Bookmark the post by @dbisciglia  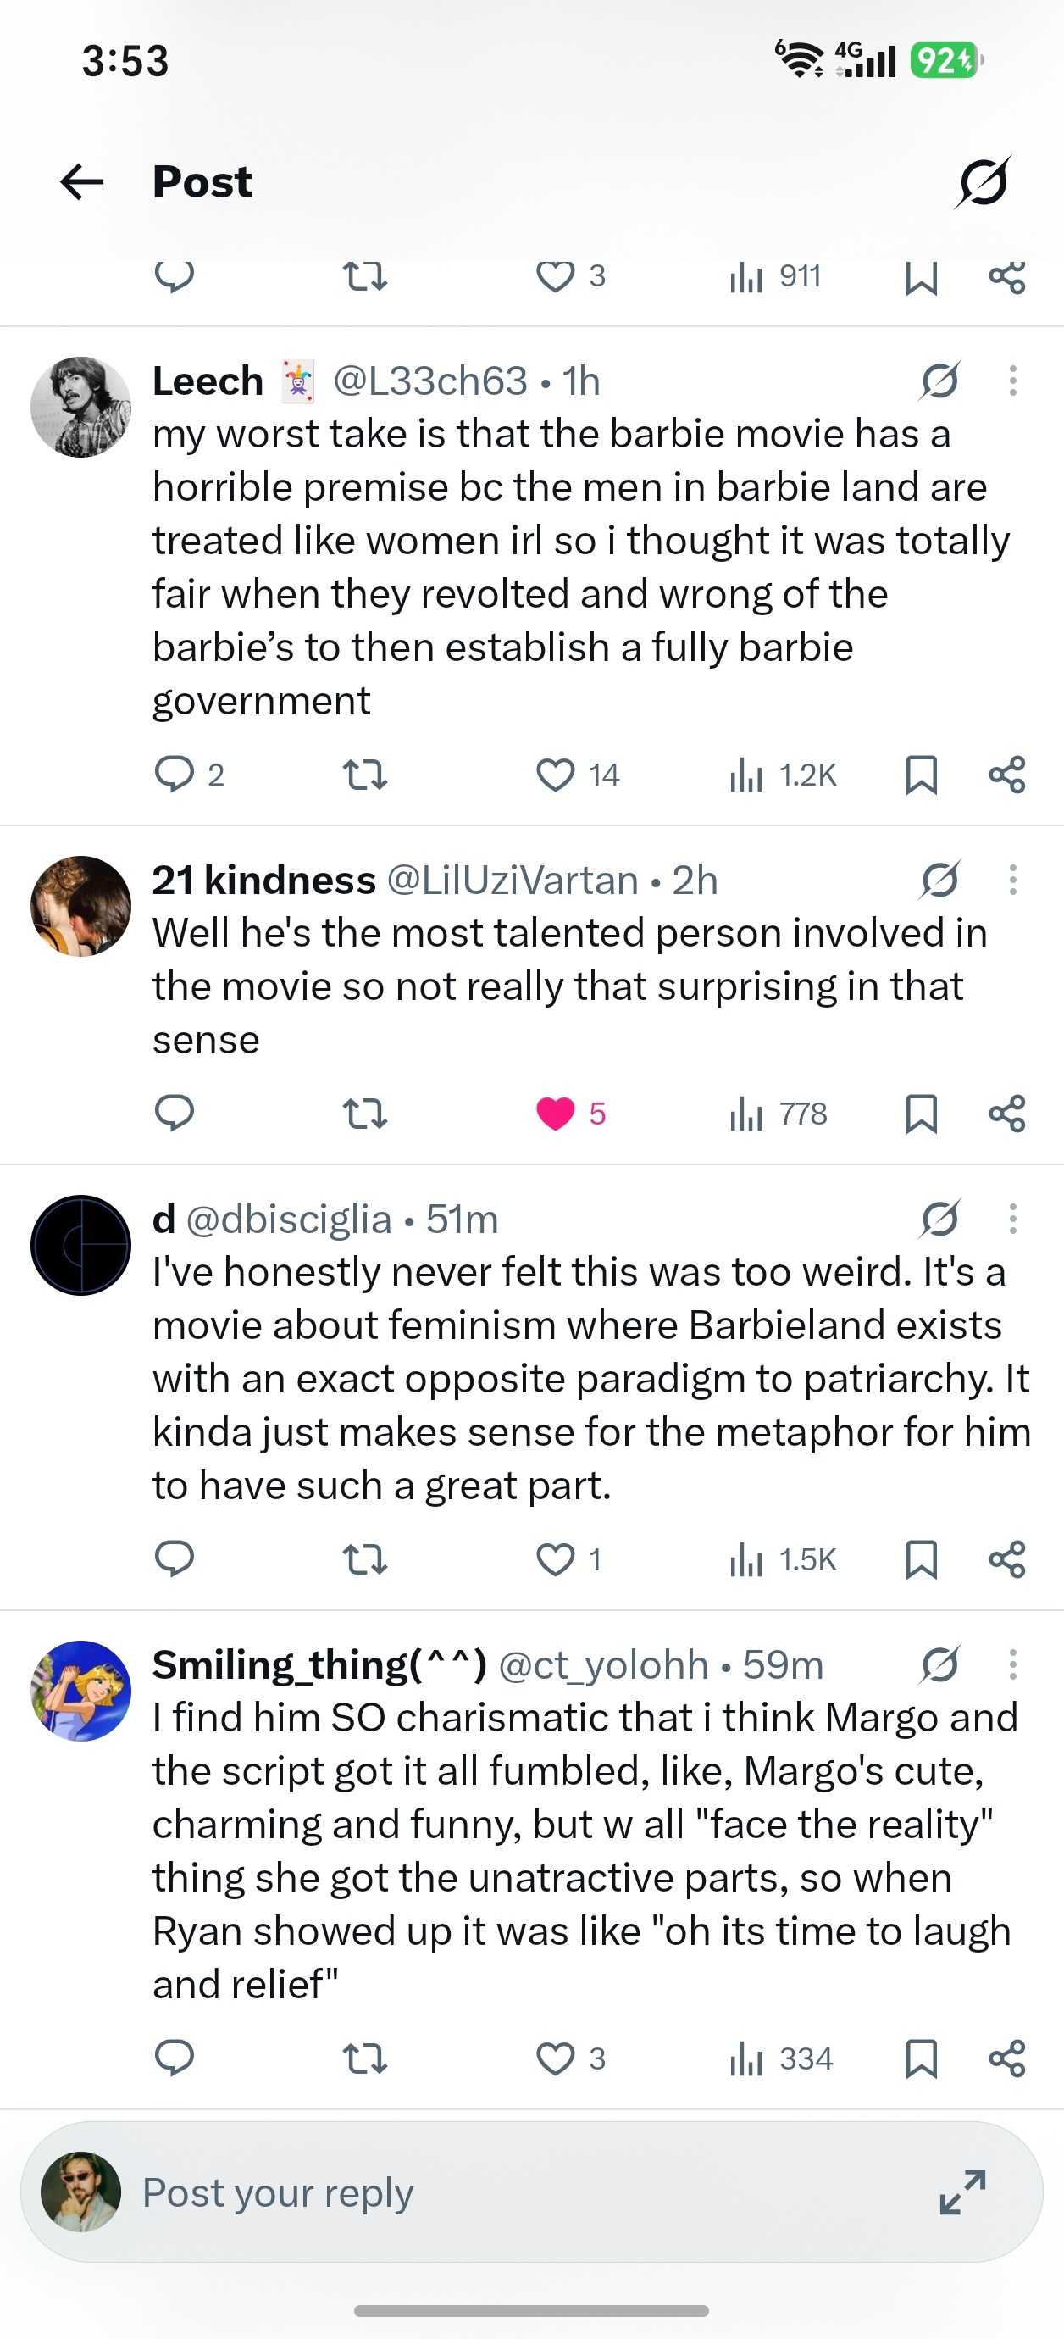[922, 1559]
